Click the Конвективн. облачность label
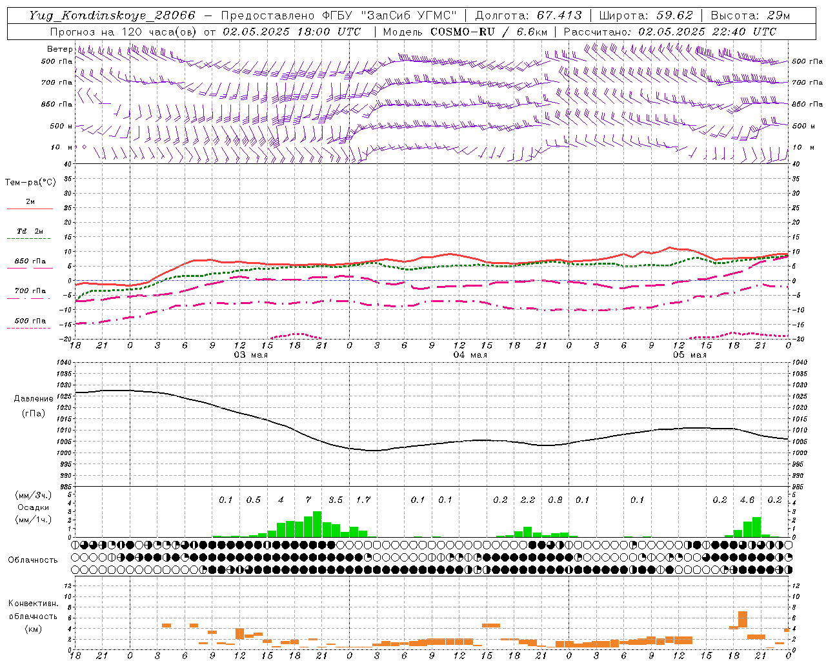 click(33, 610)
